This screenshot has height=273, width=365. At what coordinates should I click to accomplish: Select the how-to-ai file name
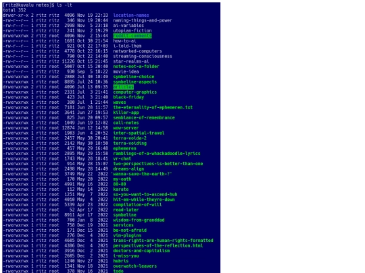click(x=124, y=41)
